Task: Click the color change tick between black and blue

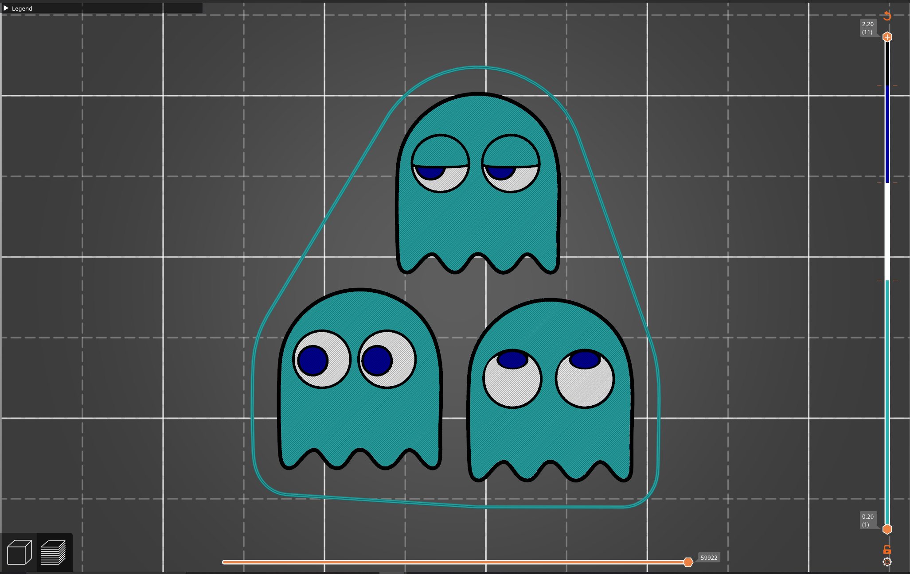Action: click(887, 85)
